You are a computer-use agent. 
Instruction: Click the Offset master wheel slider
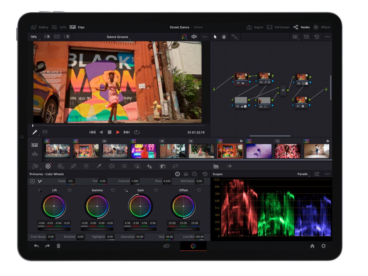(183, 229)
